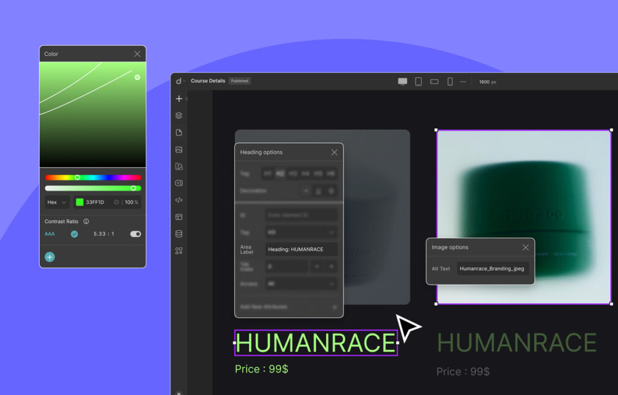Select the H2 heading tag option
This screenshot has height=395, width=618.
tap(280, 174)
